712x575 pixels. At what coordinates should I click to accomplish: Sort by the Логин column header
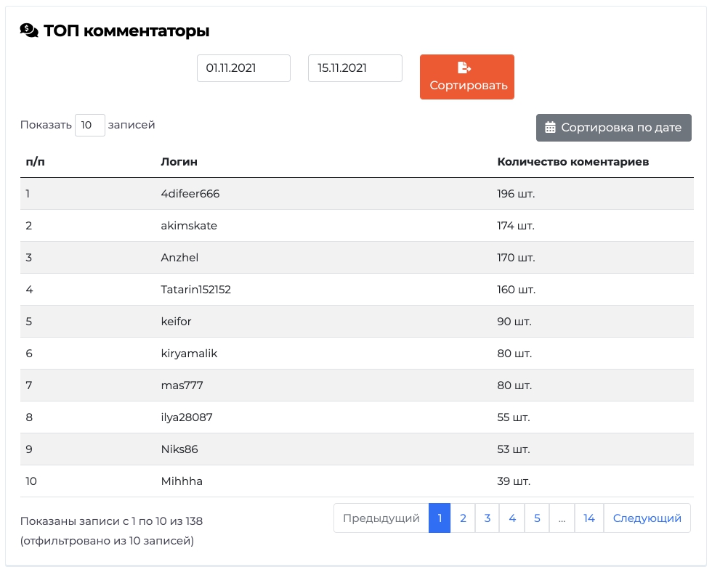coord(179,162)
